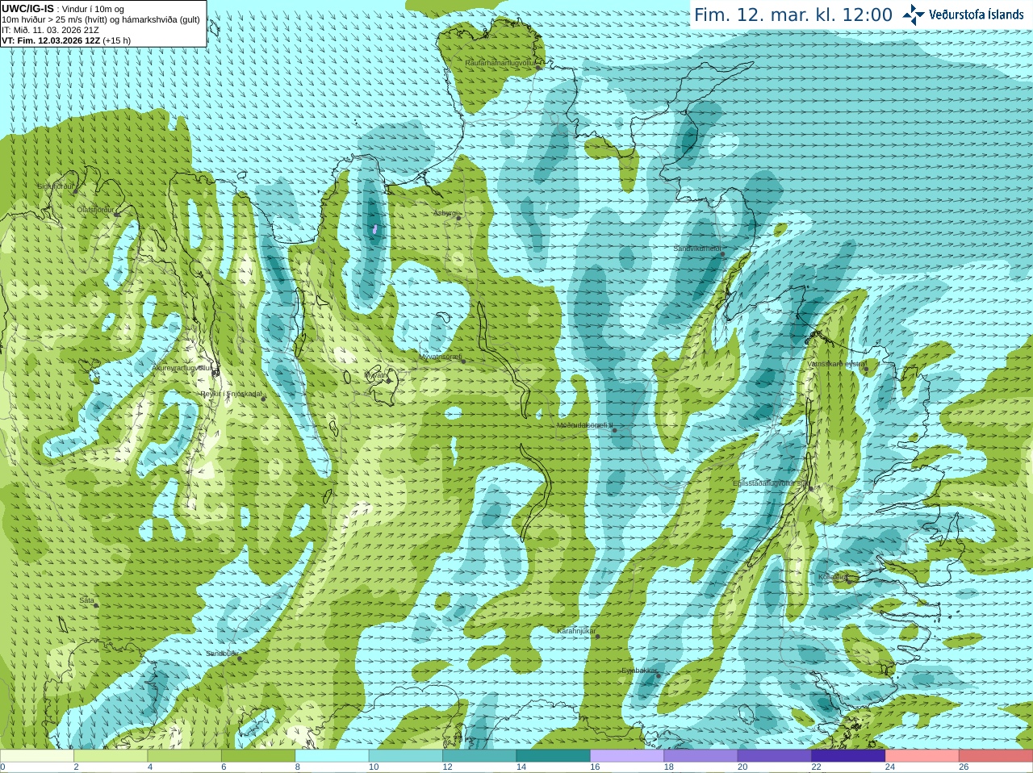Click the Eyjabakkar station label
This screenshot has width=1033, height=773.
coord(639,671)
